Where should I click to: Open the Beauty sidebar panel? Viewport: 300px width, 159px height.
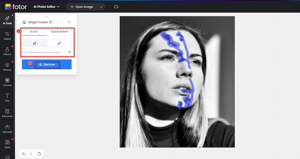7,67
